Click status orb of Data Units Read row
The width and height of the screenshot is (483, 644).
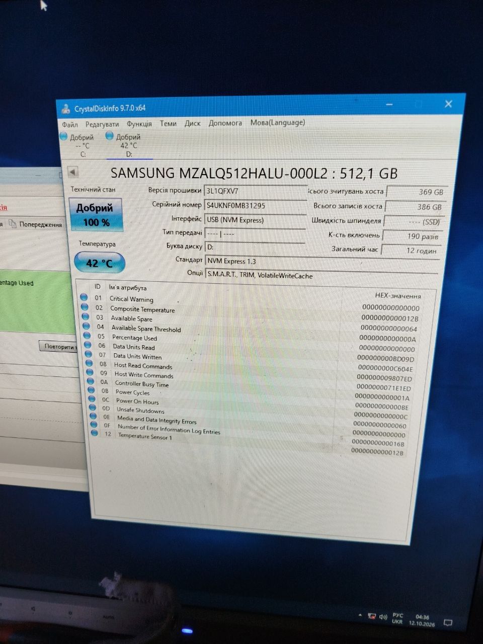click(x=88, y=345)
